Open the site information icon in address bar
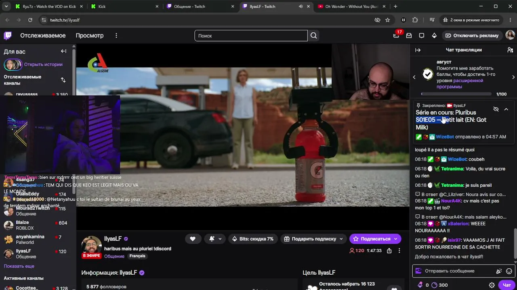517x290 pixels. [44, 20]
